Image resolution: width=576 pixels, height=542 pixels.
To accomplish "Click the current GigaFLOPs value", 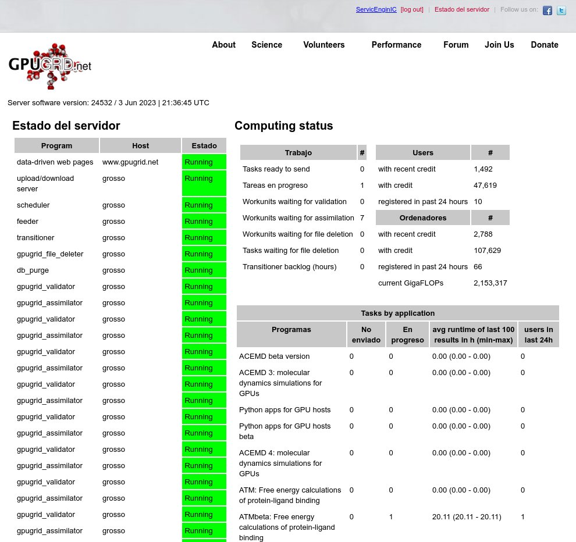I will point(490,283).
